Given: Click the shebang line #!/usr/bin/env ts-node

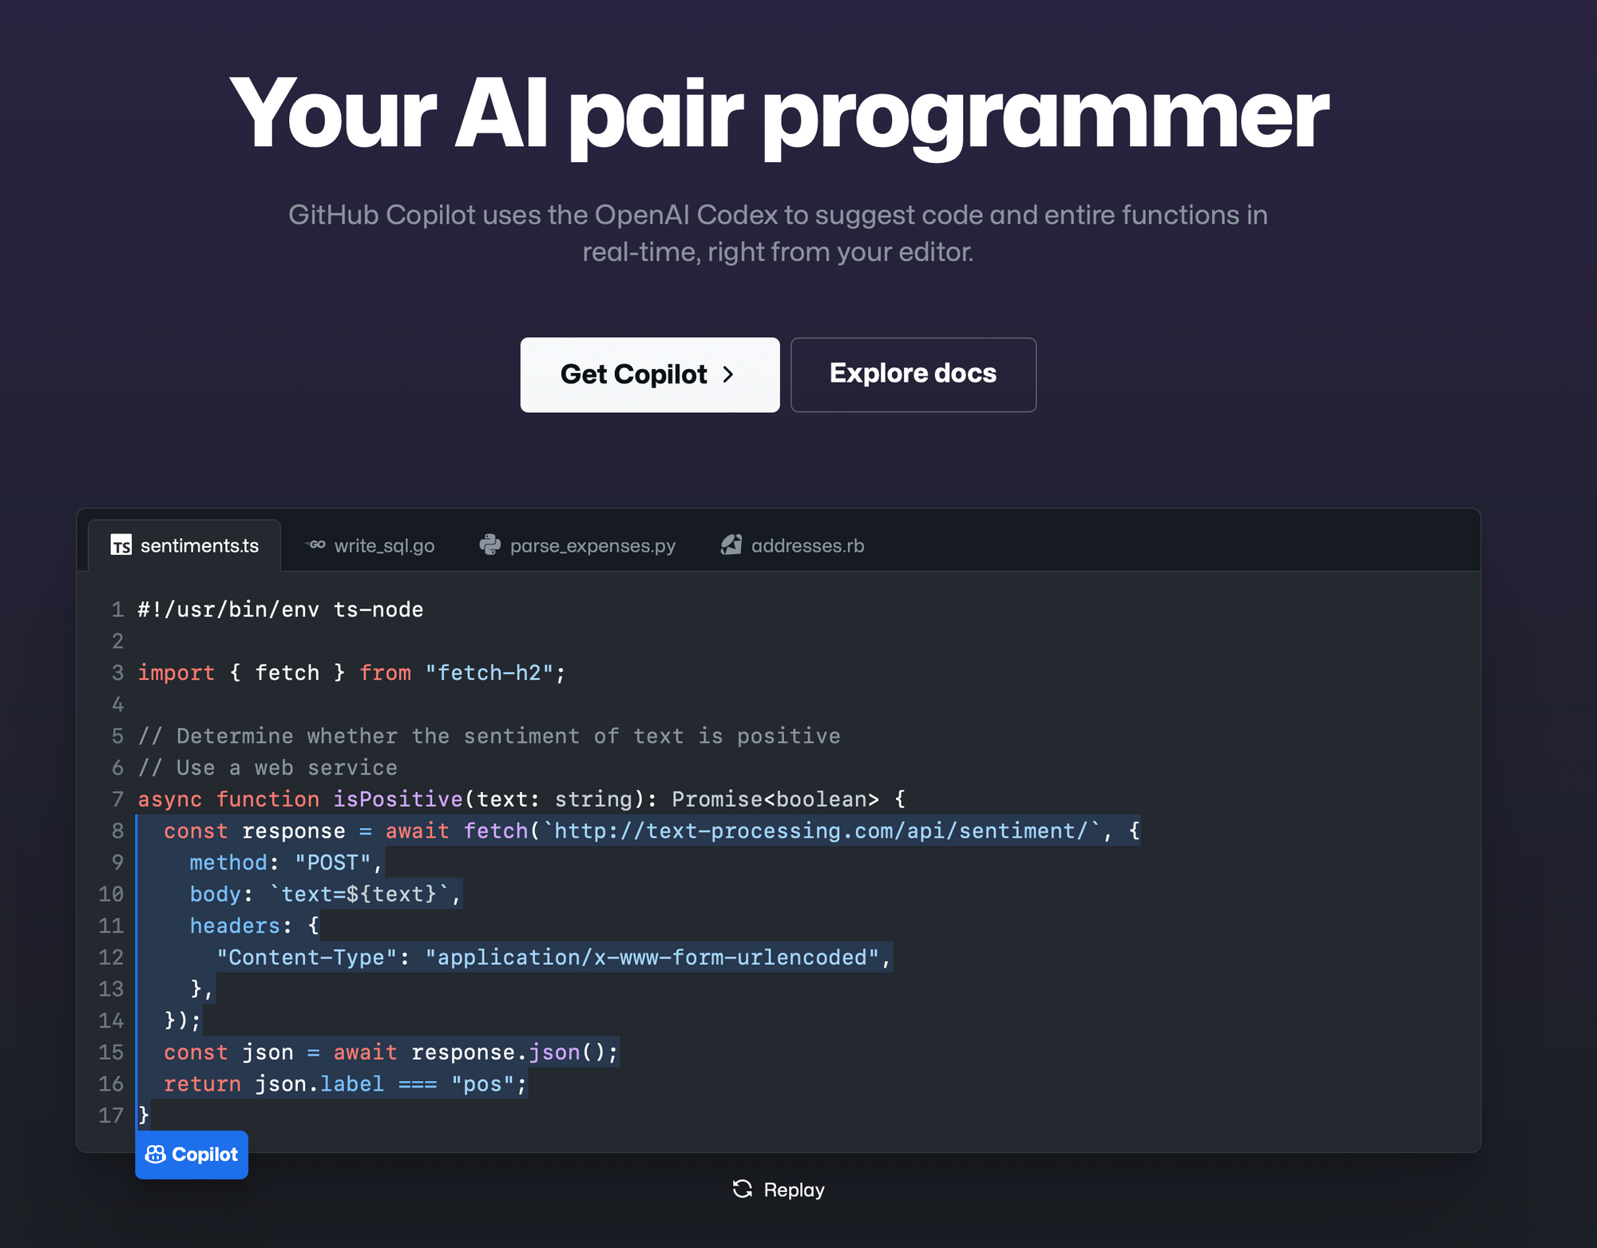Looking at the screenshot, I should click(x=280, y=610).
